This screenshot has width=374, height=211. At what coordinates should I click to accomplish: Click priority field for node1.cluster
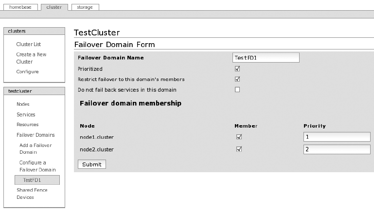[337, 137]
